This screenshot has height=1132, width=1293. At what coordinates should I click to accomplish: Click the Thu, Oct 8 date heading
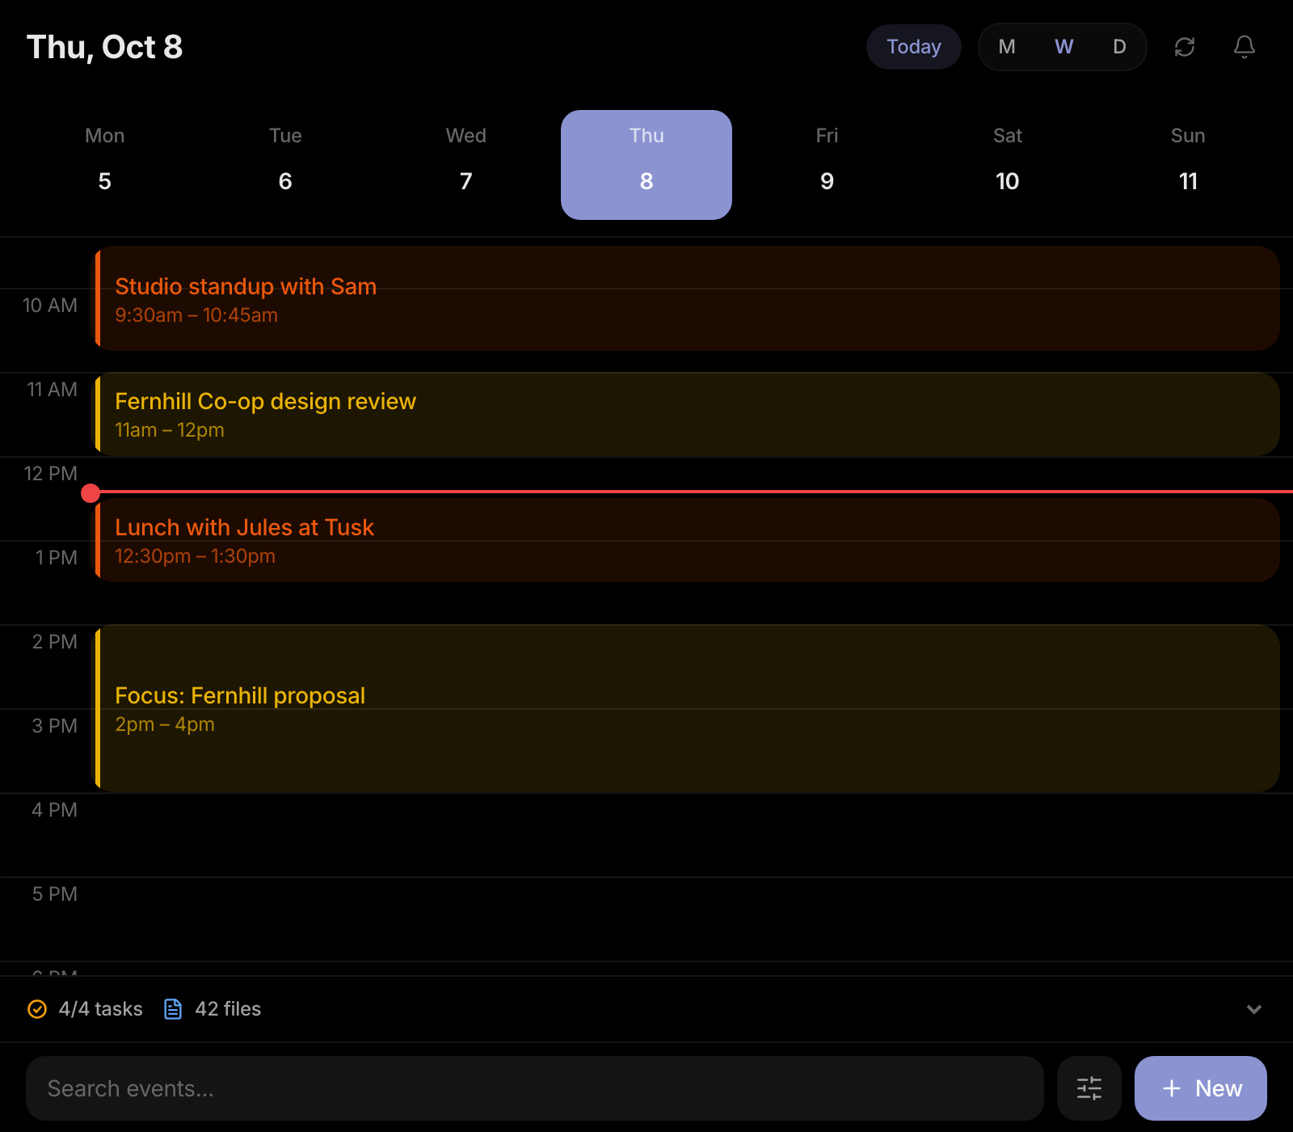pos(104,47)
